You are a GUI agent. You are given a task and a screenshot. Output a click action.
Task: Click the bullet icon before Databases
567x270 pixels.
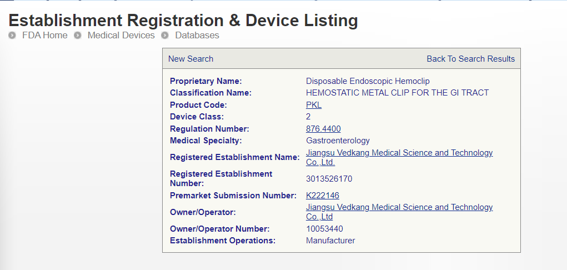[165, 36]
